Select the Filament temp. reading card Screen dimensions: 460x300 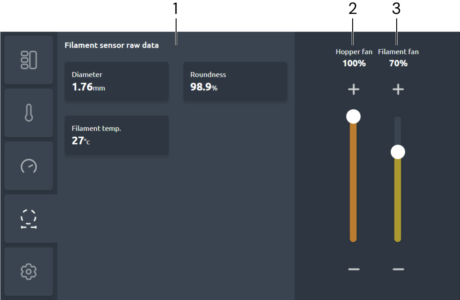click(117, 135)
